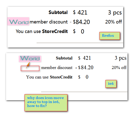This screenshot has width=130, height=114.
Task: Click the World logo in the IE6 panel
Action: click(30, 59)
